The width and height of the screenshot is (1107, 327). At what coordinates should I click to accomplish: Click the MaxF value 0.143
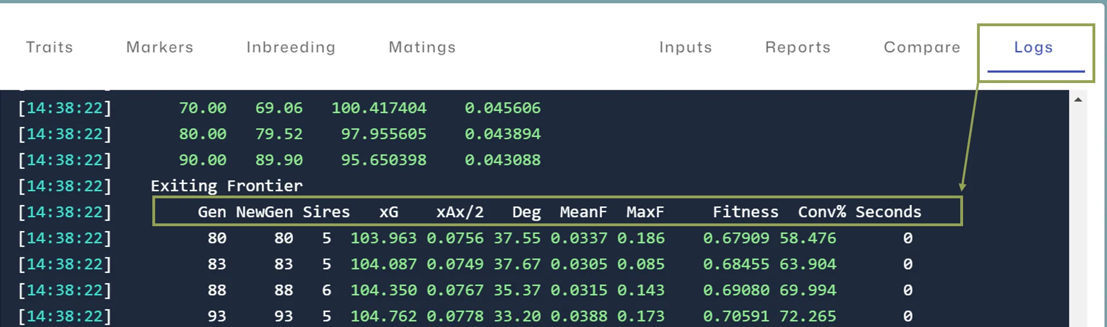coord(641,290)
